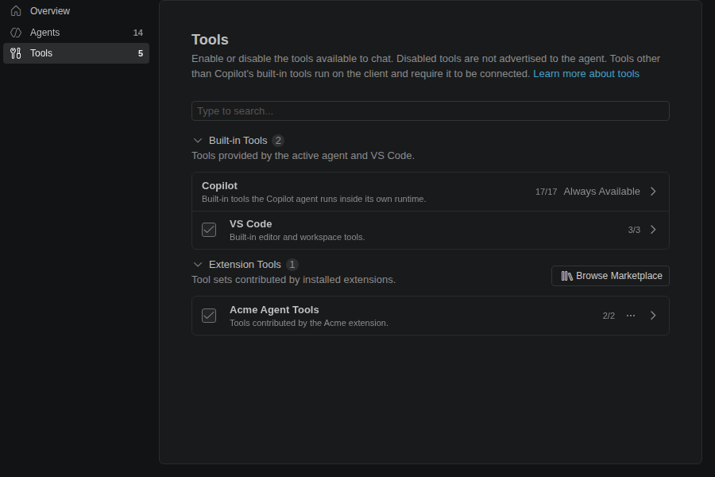
Task: Click the Tools wrench icon in sidebar
Action: point(16,53)
